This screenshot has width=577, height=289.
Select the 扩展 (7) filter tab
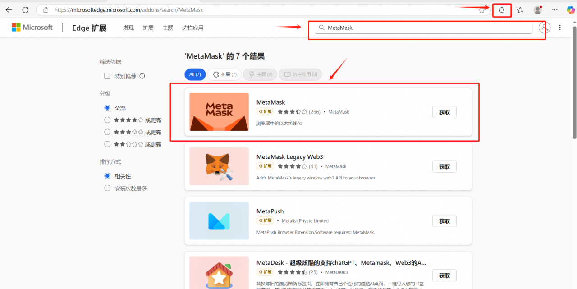pos(224,74)
